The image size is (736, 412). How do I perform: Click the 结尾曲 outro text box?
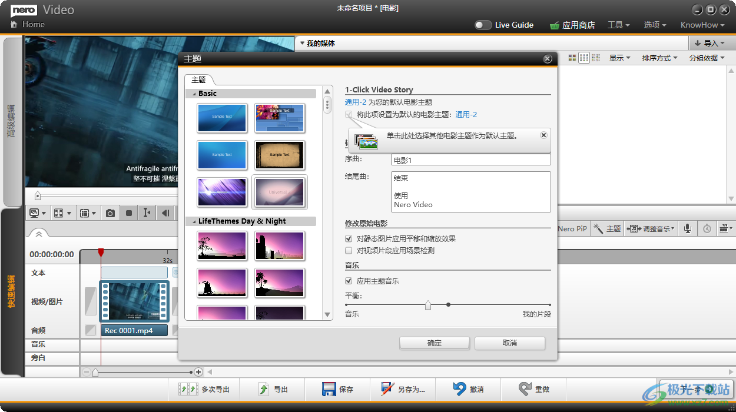471,192
